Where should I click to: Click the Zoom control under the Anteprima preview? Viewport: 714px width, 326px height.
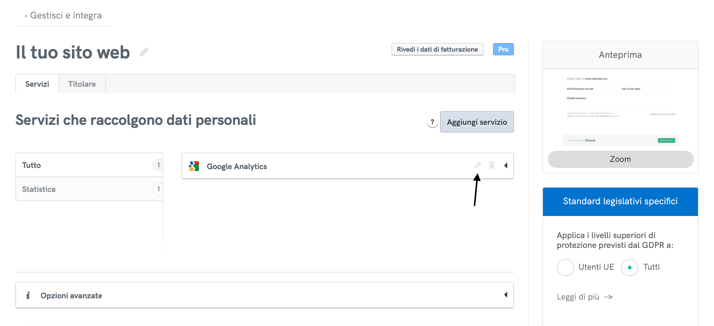click(620, 159)
